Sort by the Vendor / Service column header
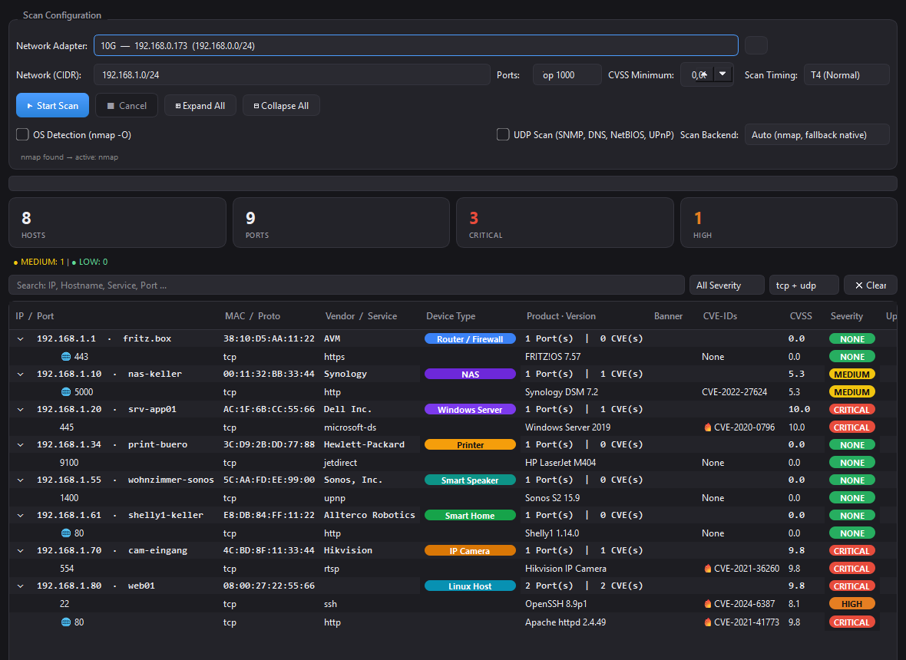Screen dimensions: 906x660 coord(361,316)
